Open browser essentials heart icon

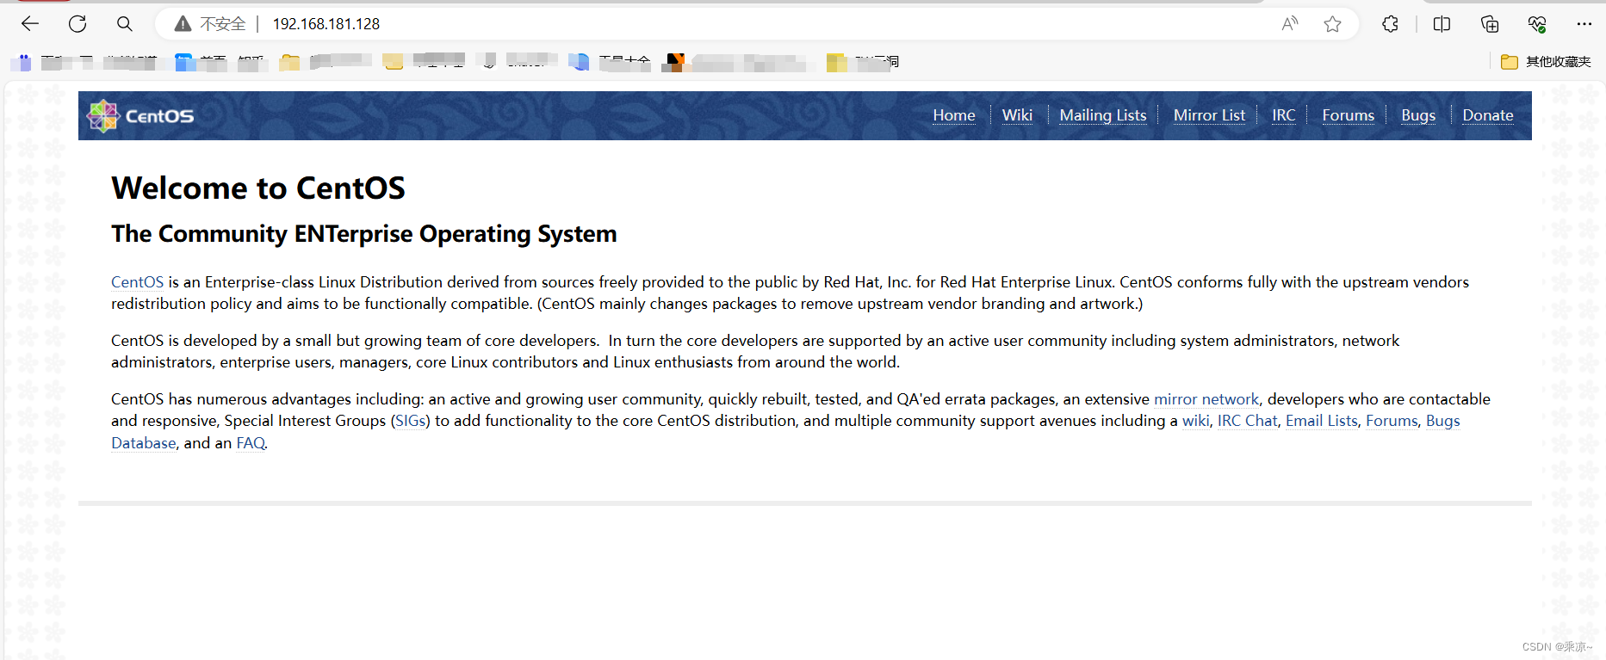tap(1537, 24)
